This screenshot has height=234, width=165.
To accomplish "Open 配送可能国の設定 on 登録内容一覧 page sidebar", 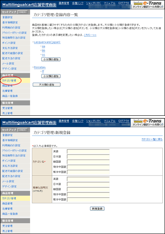I will coord(12,53).
